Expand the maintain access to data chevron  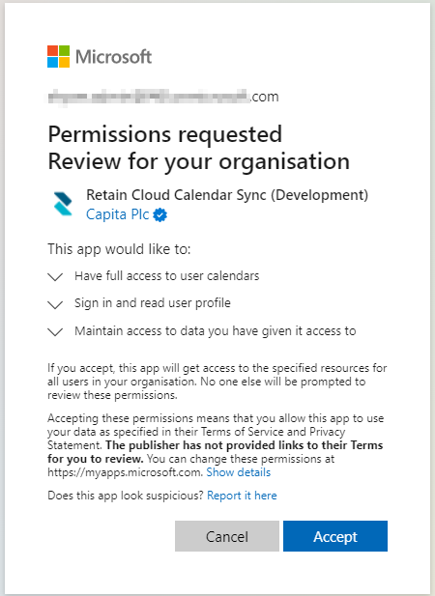pyautogui.click(x=55, y=332)
